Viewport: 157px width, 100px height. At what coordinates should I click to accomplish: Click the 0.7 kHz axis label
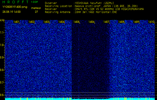2,82
